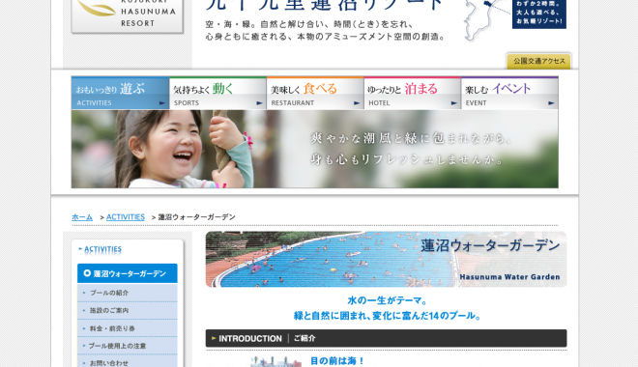638x367 pixels.
Task: Open the 公園交通アクセス button
Action: point(538,62)
